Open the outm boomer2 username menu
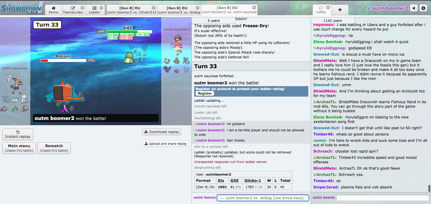 [x=388, y=8]
